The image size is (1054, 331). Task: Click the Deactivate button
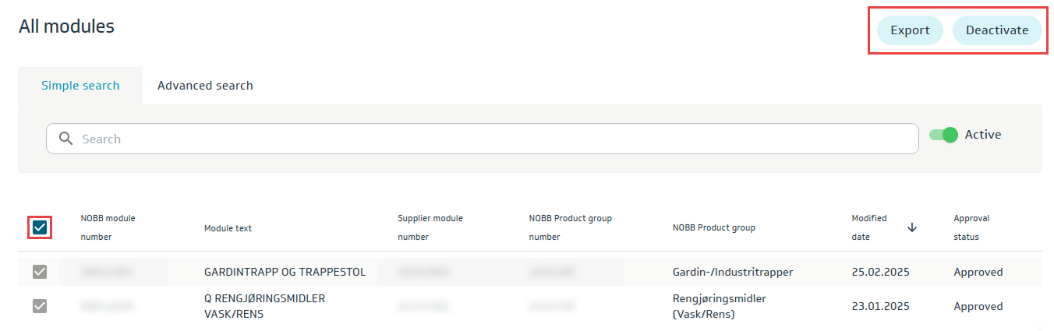[996, 30]
